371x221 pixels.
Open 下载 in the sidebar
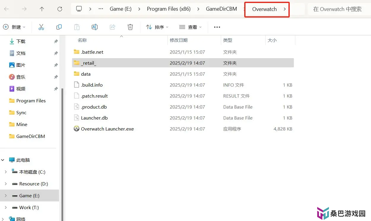pos(21,42)
